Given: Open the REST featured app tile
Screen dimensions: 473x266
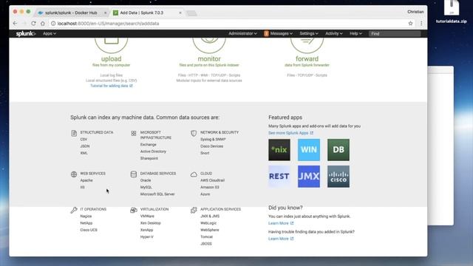Looking at the screenshot, I should click(279, 177).
